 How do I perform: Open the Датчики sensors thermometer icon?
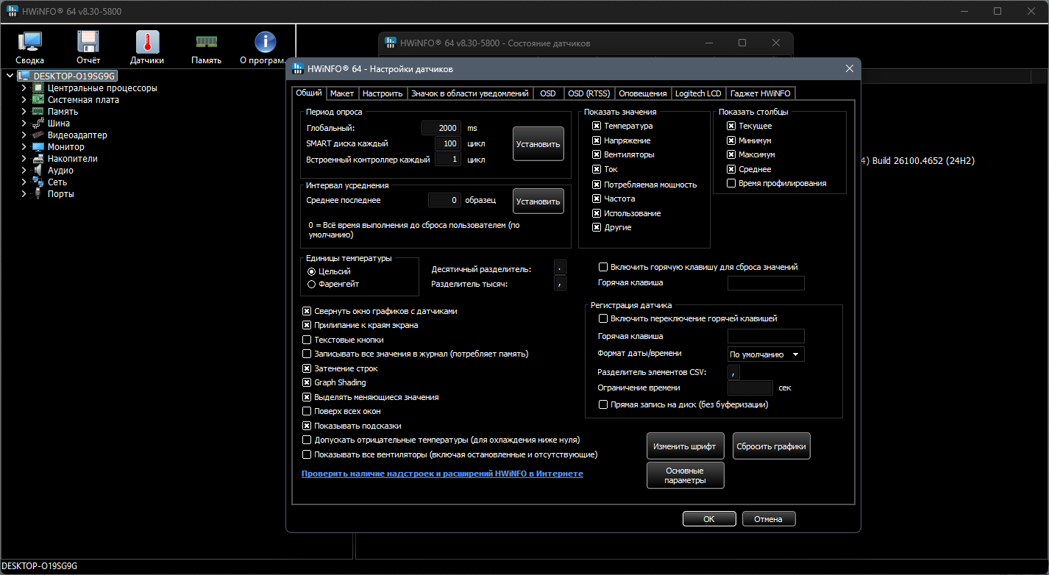[147, 42]
